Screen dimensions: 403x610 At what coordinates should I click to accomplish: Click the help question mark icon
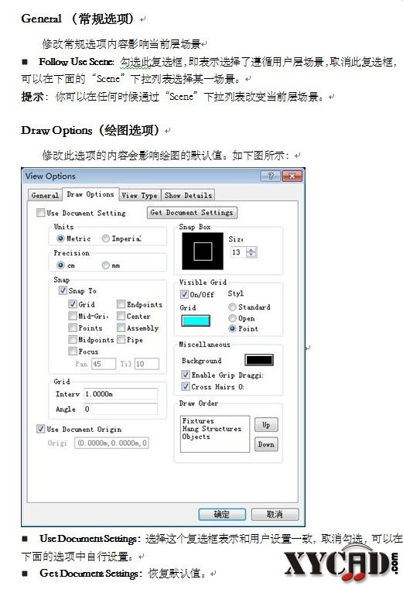click(x=270, y=176)
